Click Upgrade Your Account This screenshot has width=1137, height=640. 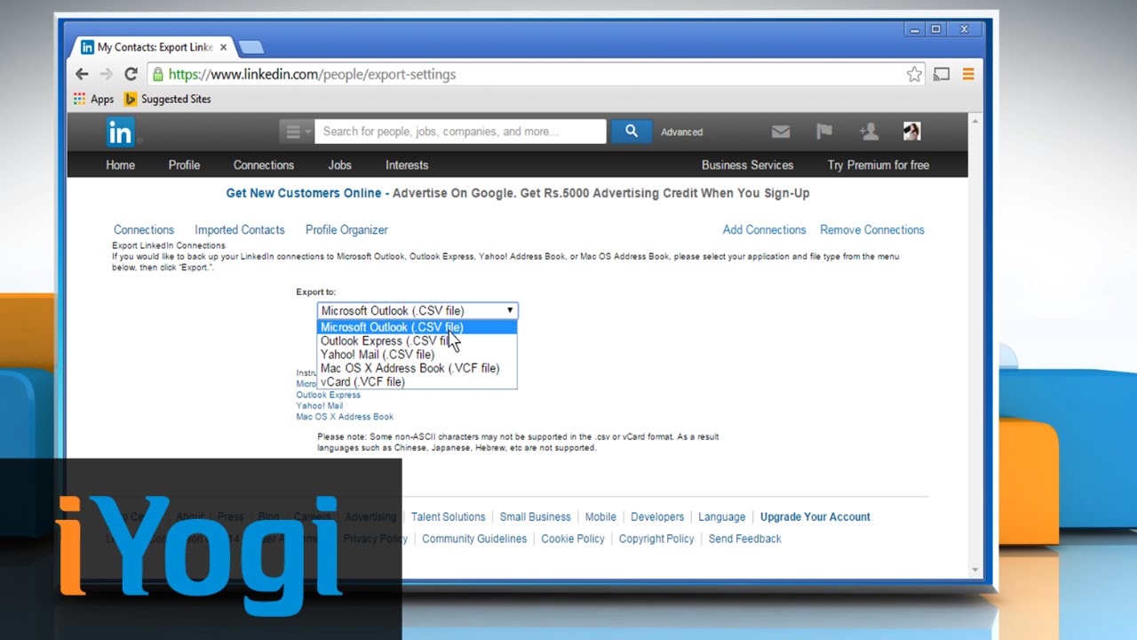click(x=815, y=517)
